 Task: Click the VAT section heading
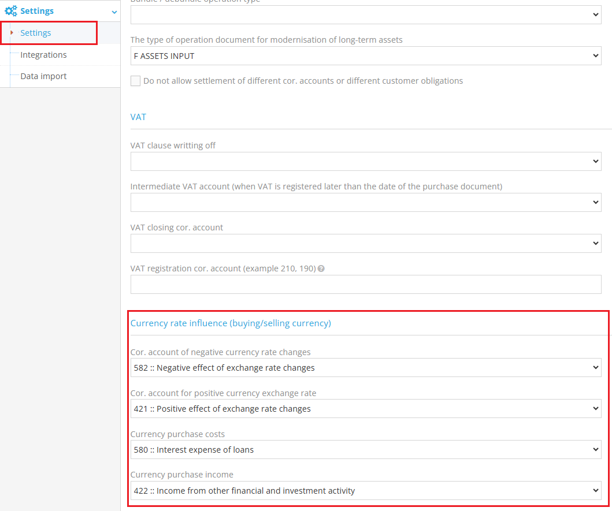pos(139,117)
